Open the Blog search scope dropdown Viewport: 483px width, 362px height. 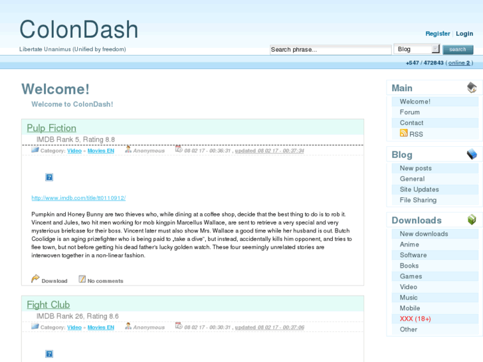pos(417,49)
